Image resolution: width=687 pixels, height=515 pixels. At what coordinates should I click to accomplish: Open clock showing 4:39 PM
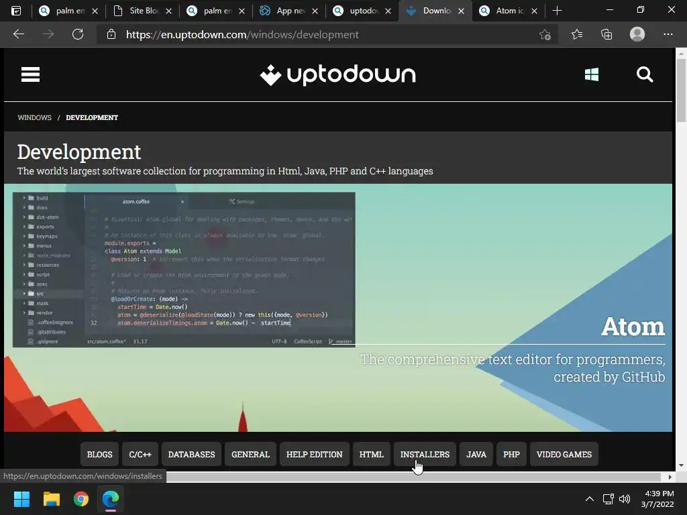tap(657, 499)
